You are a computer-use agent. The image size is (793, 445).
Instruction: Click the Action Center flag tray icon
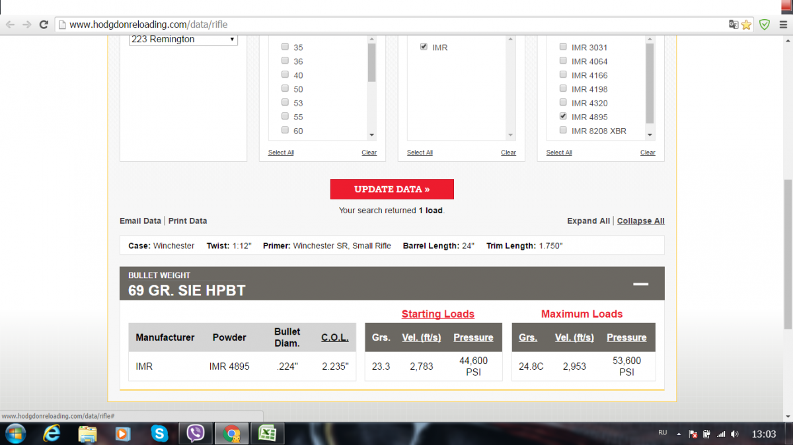click(694, 434)
